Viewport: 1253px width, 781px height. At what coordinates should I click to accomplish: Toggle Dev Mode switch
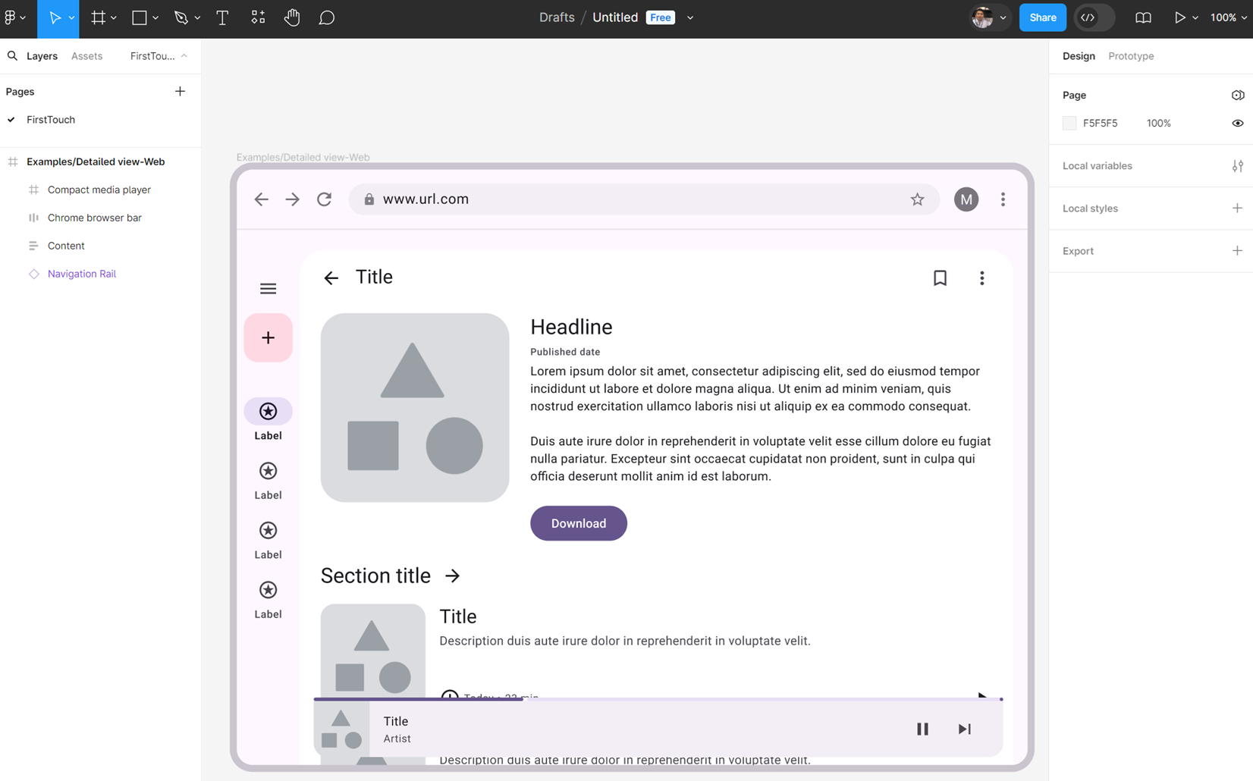(1094, 17)
